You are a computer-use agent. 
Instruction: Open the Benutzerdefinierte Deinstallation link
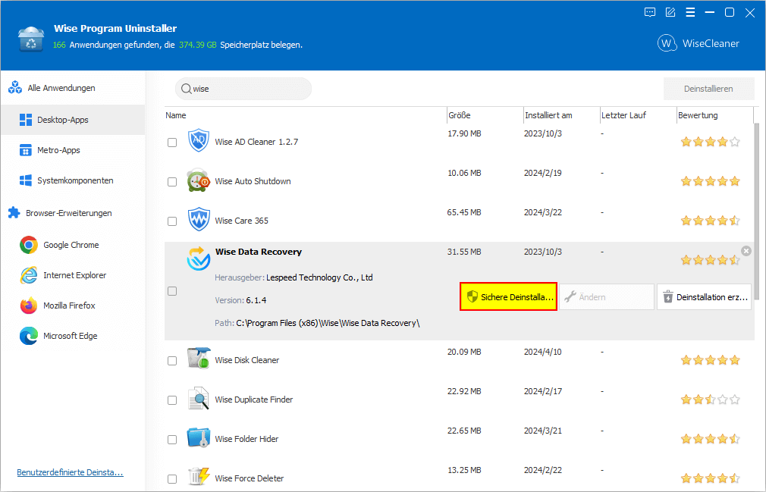(x=70, y=472)
